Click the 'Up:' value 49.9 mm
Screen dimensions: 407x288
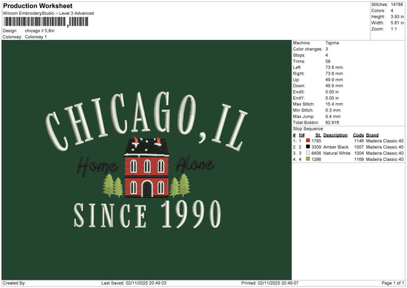[x=334, y=79]
